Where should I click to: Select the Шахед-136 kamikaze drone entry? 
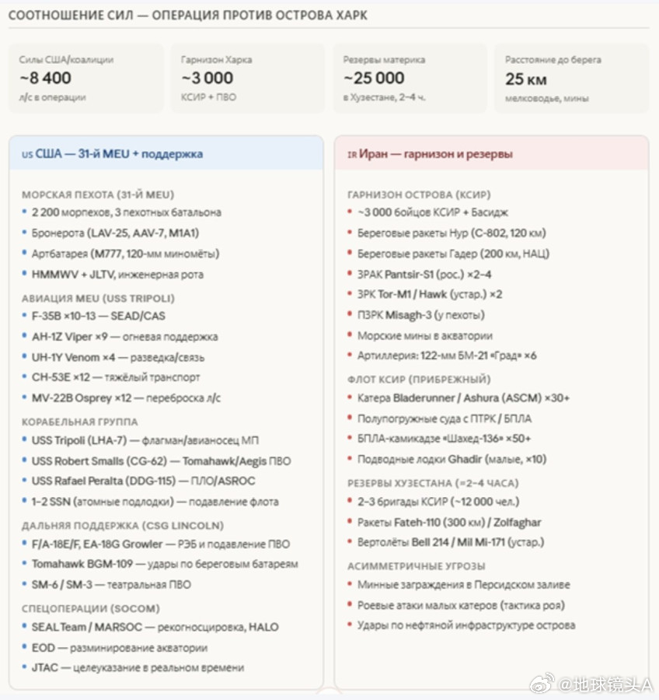point(444,439)
